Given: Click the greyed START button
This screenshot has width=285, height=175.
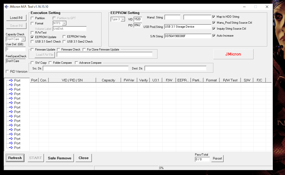Looking at the screenshot, I should click(36, 158).
